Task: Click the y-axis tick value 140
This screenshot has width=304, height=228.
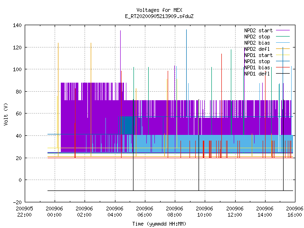Action: coord(17,25)
